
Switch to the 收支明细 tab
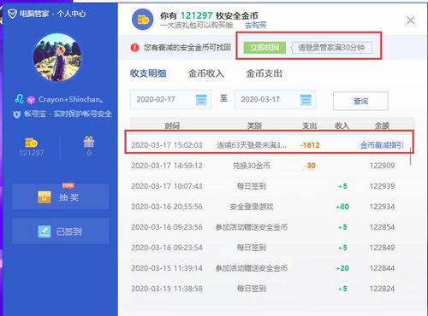148,73
